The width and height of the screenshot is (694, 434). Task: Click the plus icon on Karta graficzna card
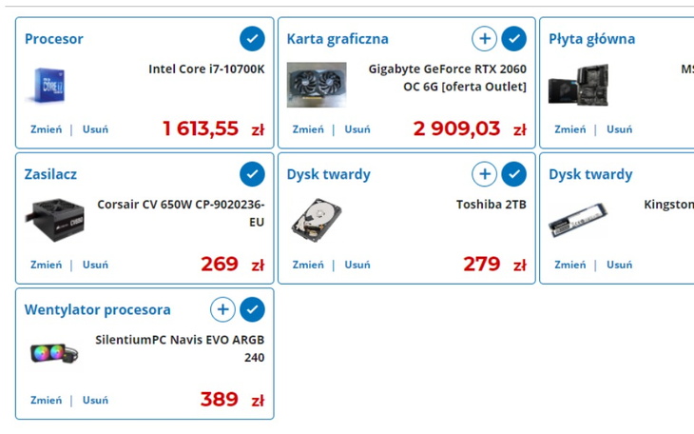point(485,38)
